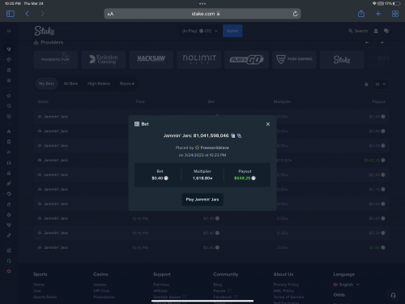Select Nolimit City provider

[199, 59]
